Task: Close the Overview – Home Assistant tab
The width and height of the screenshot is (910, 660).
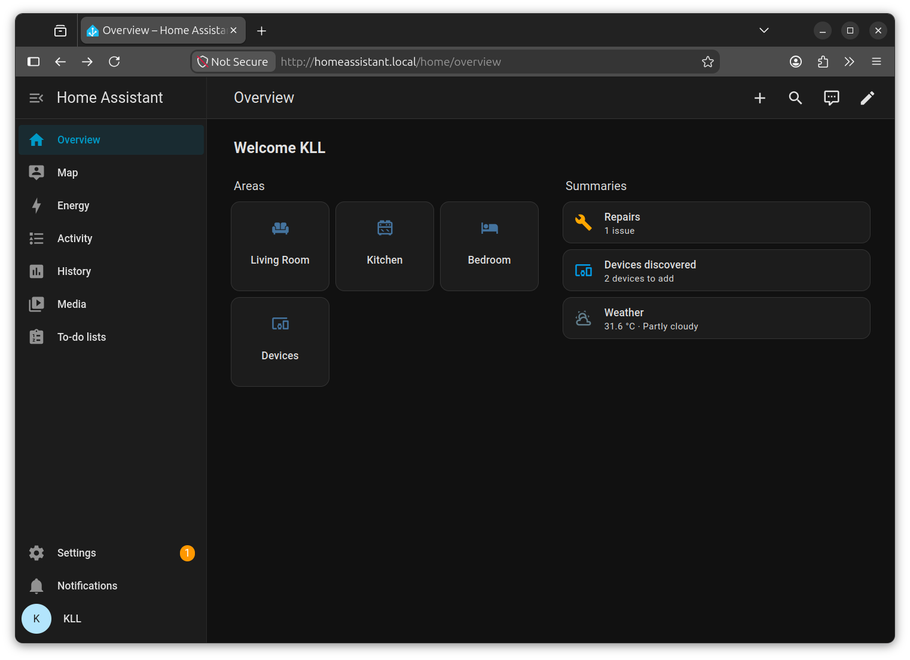Action: [x=234, y=30]
